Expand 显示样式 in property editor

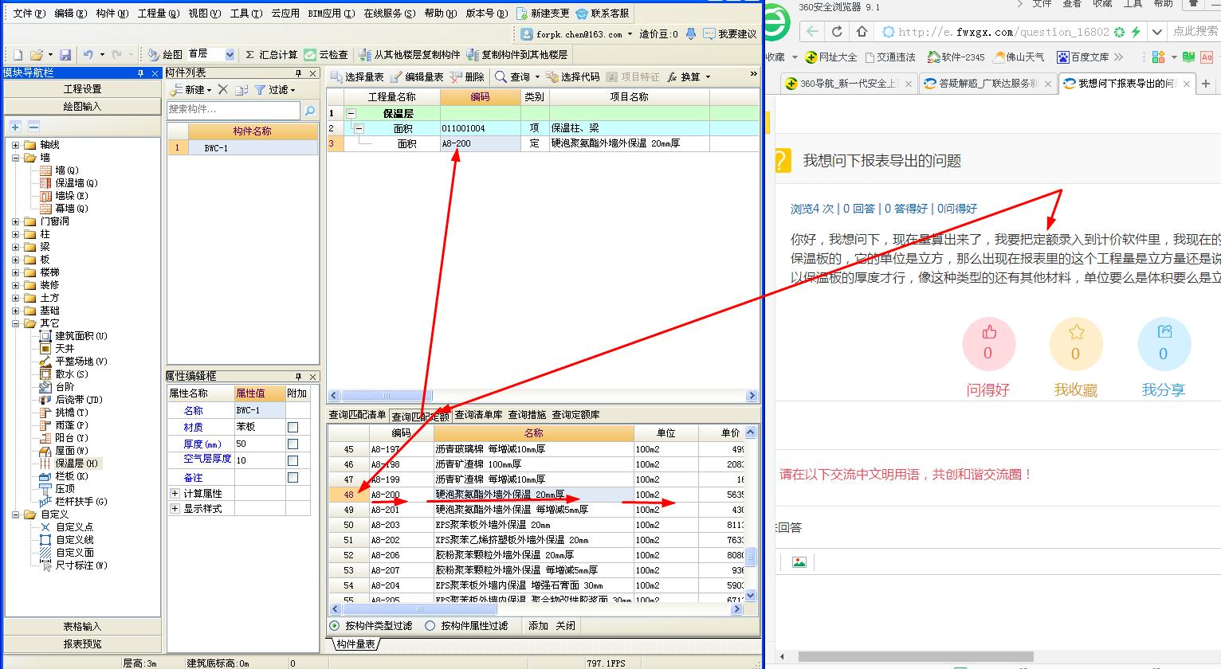pyautogui.click(x=175, y=509)
